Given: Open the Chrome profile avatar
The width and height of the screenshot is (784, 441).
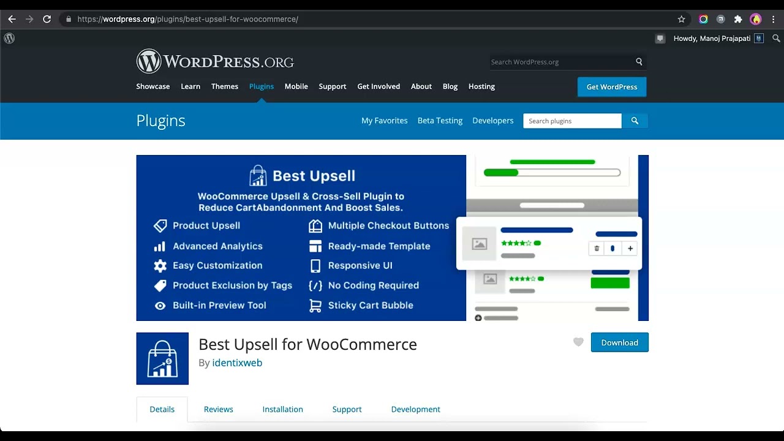Looking at the screenshot, I should (x=756, y=19).
